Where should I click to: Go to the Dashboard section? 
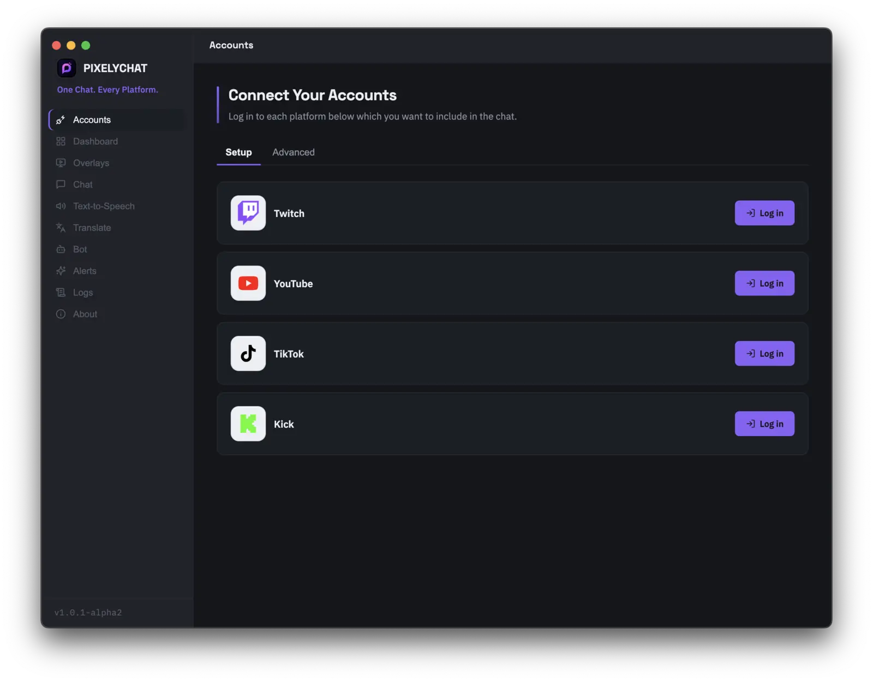coord(117,141)
